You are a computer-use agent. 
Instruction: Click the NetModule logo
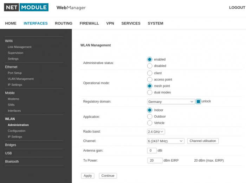tap(26, 7)
